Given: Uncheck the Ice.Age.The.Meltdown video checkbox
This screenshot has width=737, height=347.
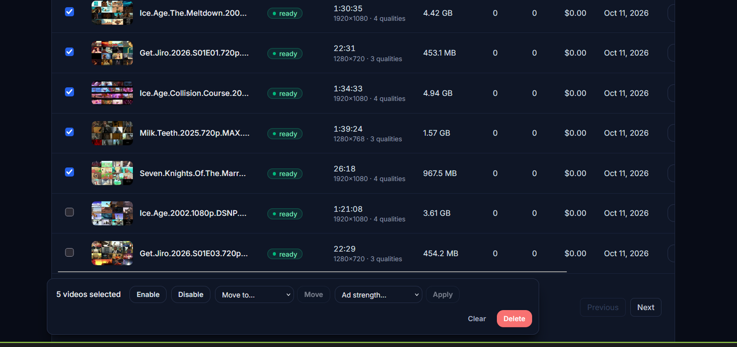Looking at the screenshot, I should pyautogui.click(x=70, y=12).
